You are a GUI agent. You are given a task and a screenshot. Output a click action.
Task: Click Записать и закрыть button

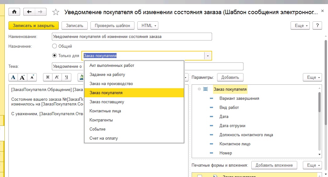pyautogui.click(x=34, y=25)
